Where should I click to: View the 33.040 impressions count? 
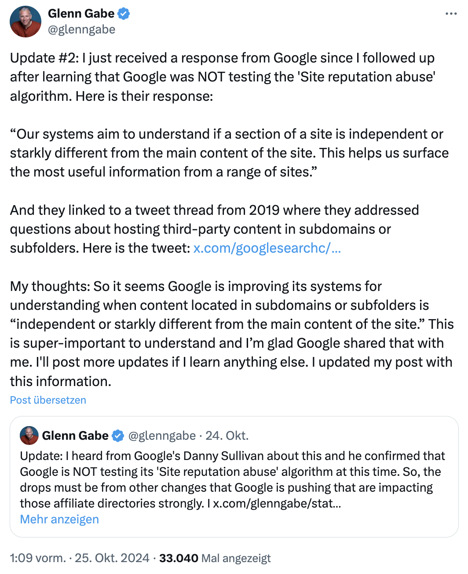179,558
